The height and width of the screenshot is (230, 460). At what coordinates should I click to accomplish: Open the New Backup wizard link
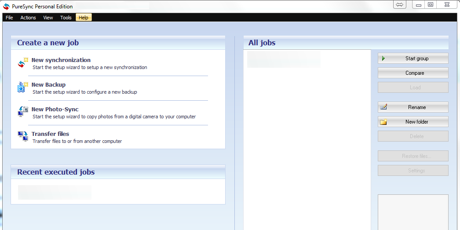pyautogui.click(x=48, y=85)
